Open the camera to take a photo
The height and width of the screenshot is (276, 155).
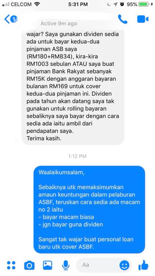pyautogui.click(x=29, y=265)
